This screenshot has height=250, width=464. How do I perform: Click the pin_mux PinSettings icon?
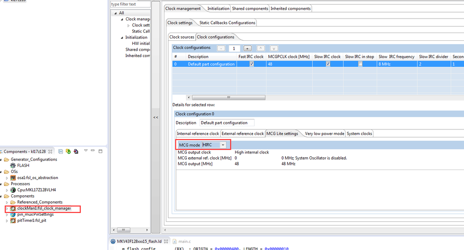[x=13, y=214]
